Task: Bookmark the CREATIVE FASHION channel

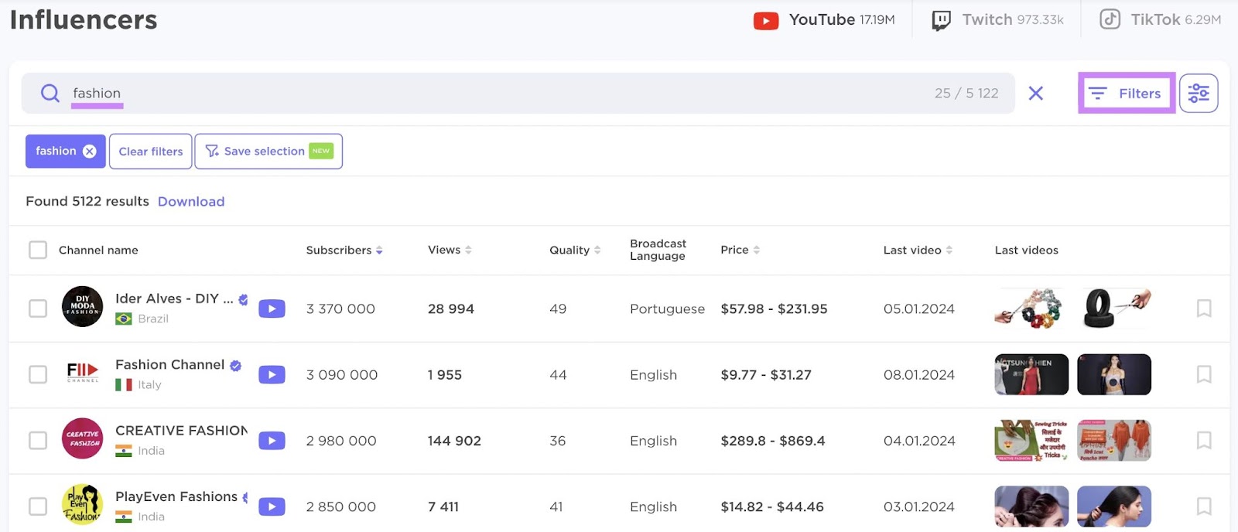Action: pos(1203,441)
